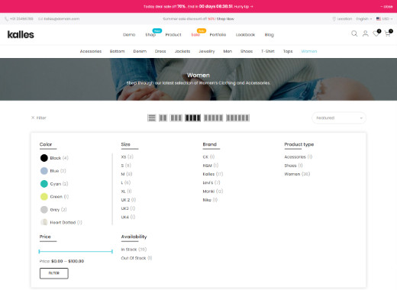397x290 pixels.
Task: Click the kalles logo
Action: coord(21,34)
